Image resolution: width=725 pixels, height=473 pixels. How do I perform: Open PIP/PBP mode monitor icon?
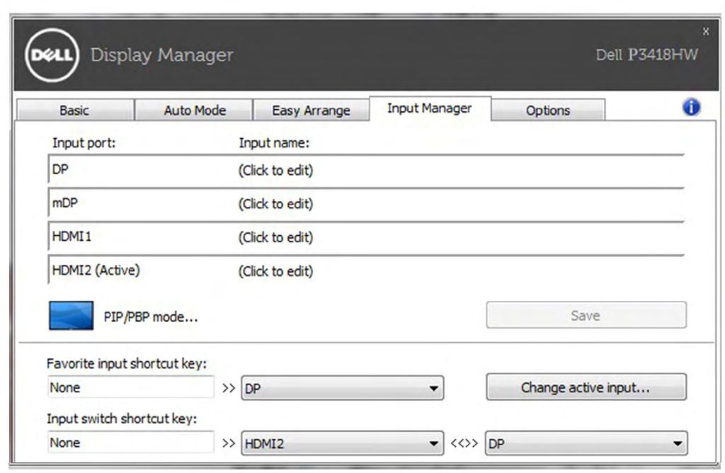tap(72, 316)
